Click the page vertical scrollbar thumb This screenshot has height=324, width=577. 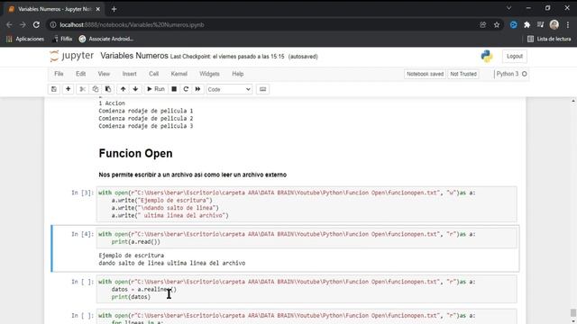(573, 312)
